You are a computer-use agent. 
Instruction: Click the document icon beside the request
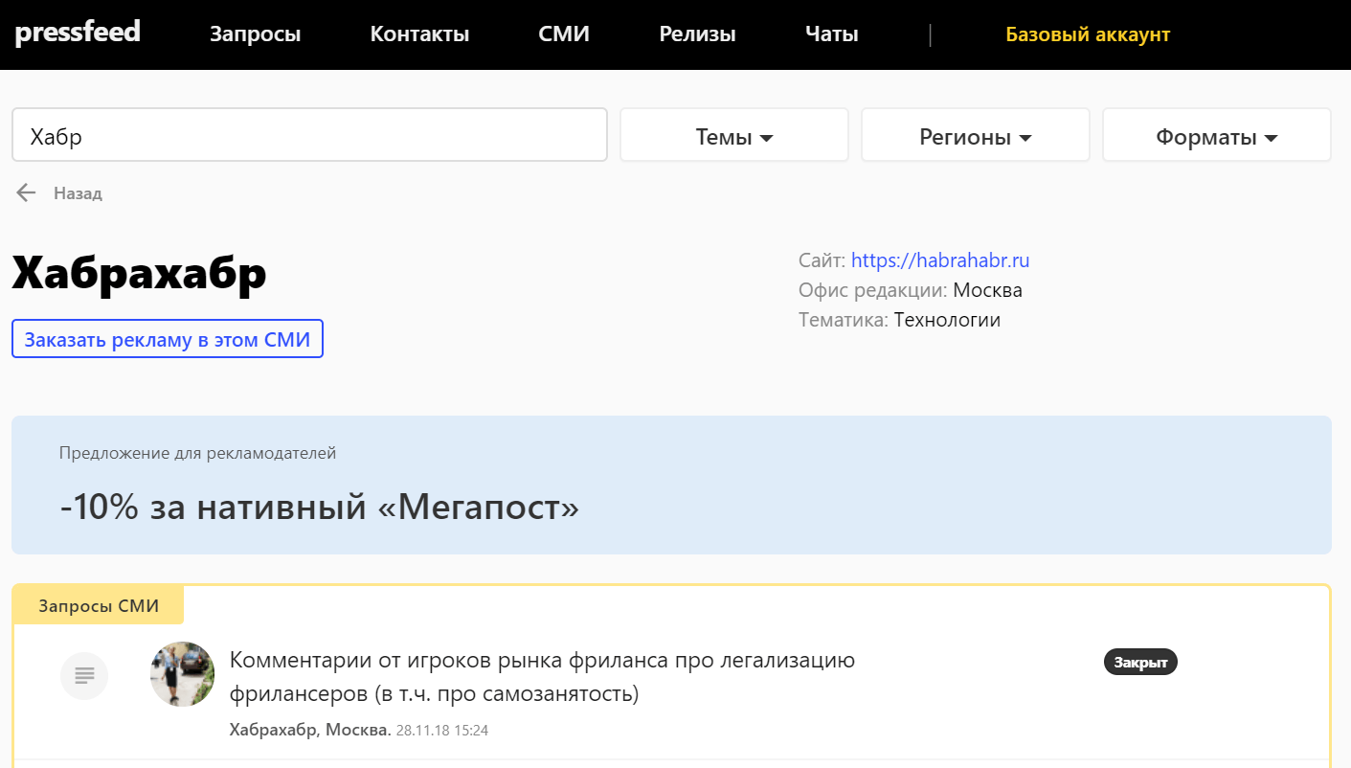84,676
